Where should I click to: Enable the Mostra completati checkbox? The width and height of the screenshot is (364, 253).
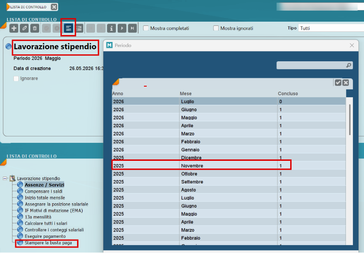coord(146,28)
